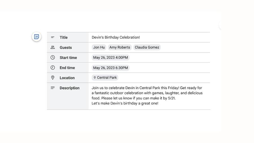
Task: Click the Description lines icon
Action: (x=53, y=88)
